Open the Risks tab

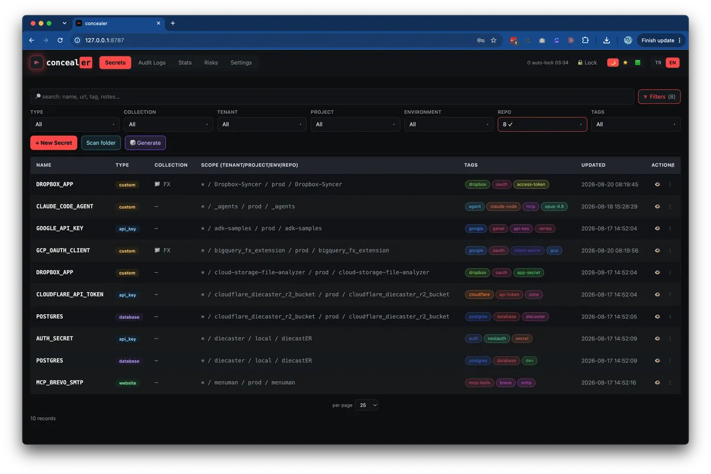coord(211,62)
